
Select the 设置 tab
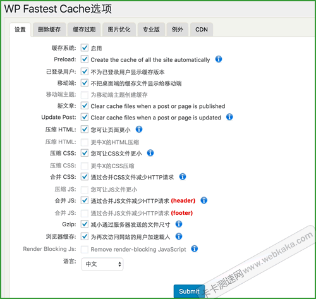pos(20,30)
